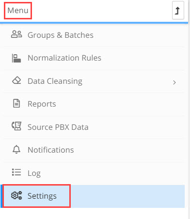The width and height of the screenshot is (190, 219).
Task: Click the Log list icon
Action: 16,172
